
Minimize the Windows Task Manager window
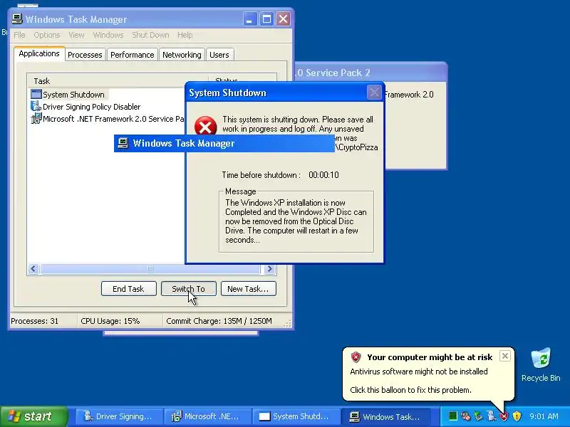[x=250, y=19]
